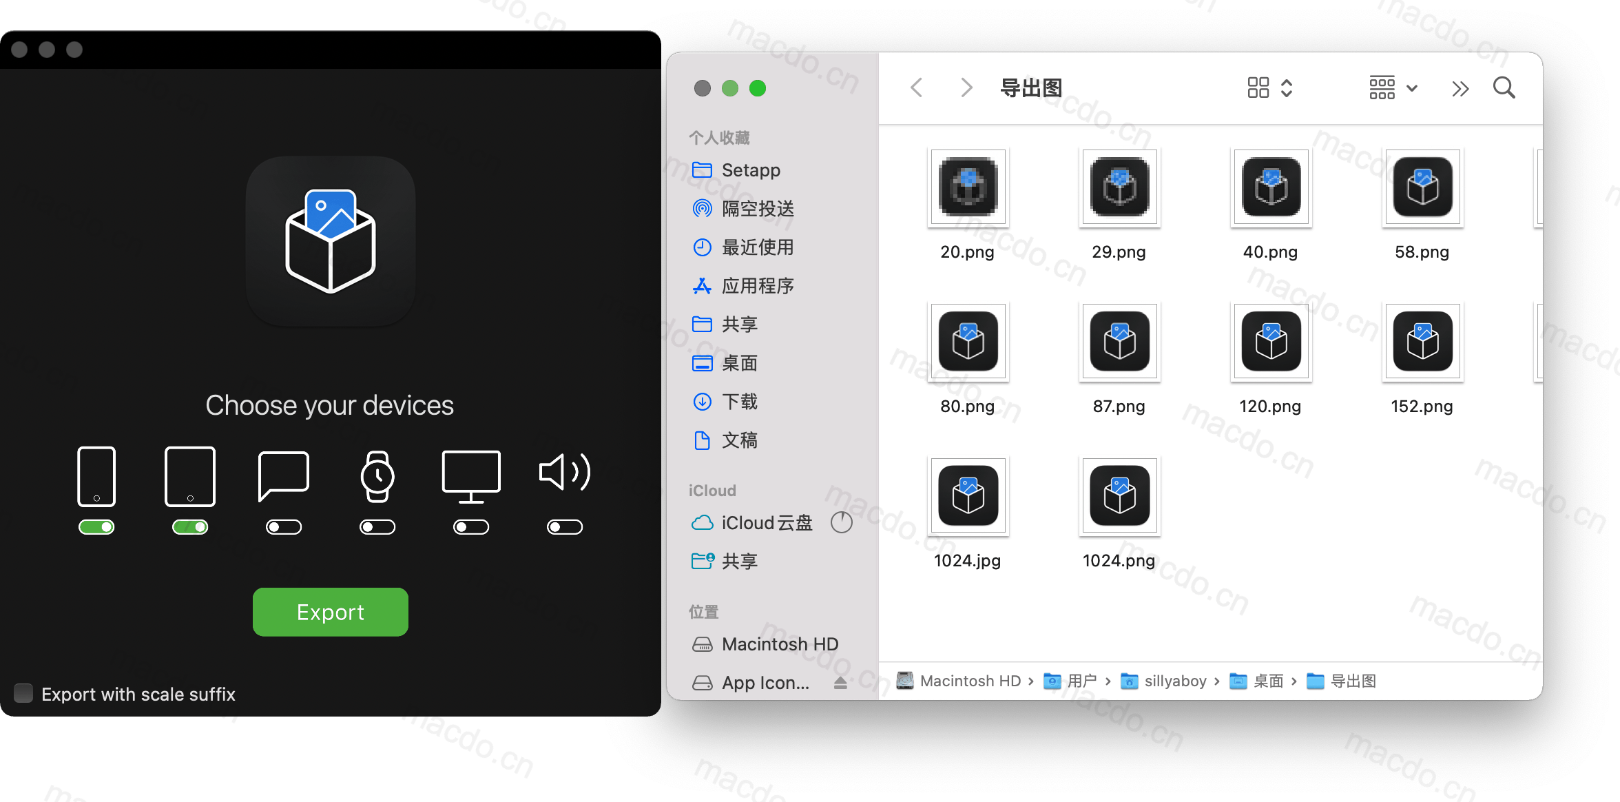Select the Mac desktop monitor icon
The image size is (1620, 802).
[x=471, y=476]
